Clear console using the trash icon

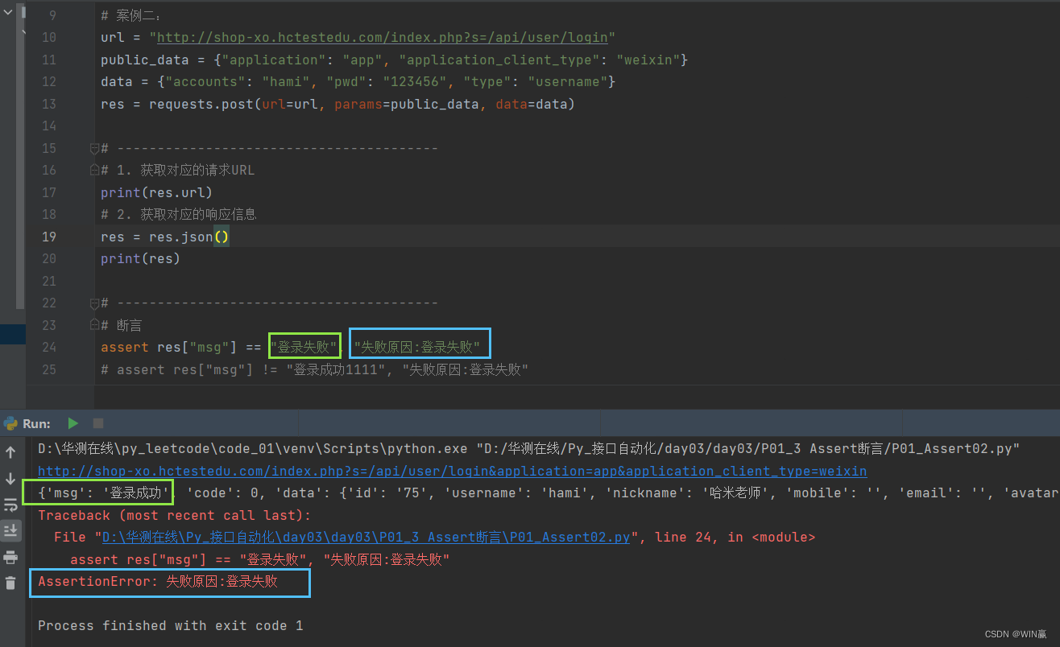point(10,583)
